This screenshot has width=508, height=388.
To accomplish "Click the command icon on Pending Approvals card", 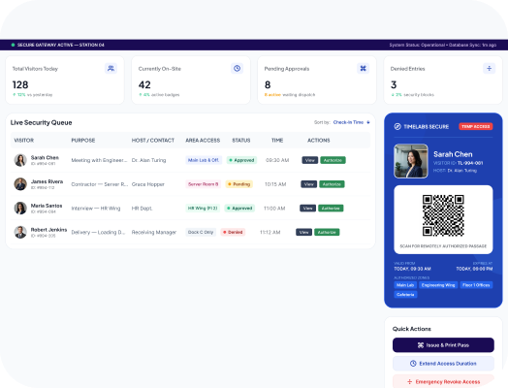I will 364,69.
